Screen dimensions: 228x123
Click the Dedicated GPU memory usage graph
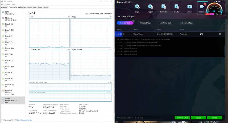point(70,87)
